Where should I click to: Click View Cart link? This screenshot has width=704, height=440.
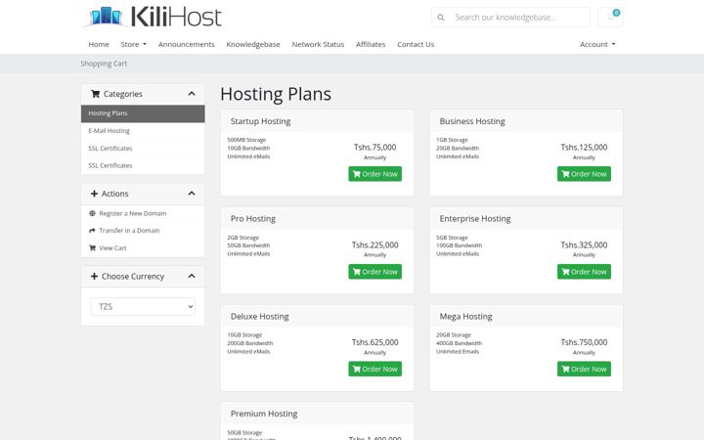[112, 247]
